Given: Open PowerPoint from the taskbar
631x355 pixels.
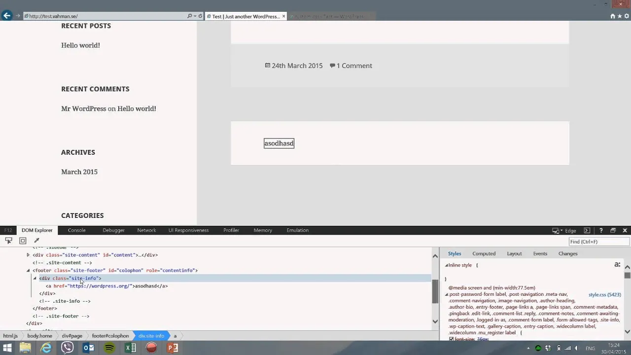Looking at the screenshot, I should [x=173, y=348].
